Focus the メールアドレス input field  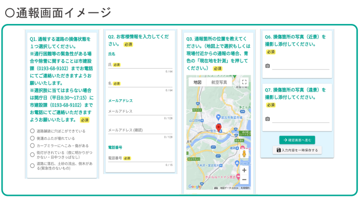pyautogui.click(x=140, y=112)
